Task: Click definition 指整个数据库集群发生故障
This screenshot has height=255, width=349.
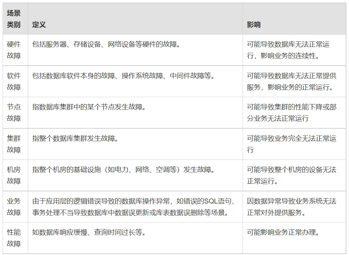Action: tap(75, 138)
